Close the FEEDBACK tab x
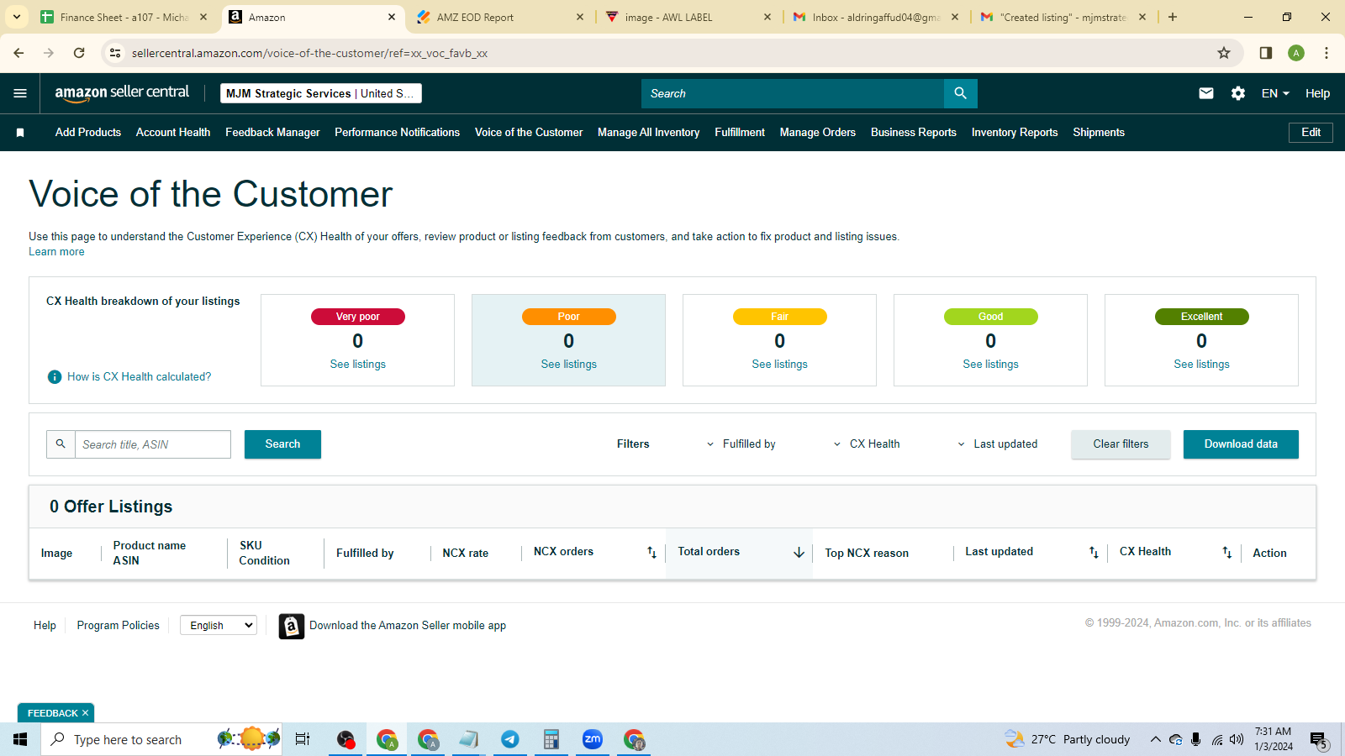1345x756 pixels. [x=85, y=713]
